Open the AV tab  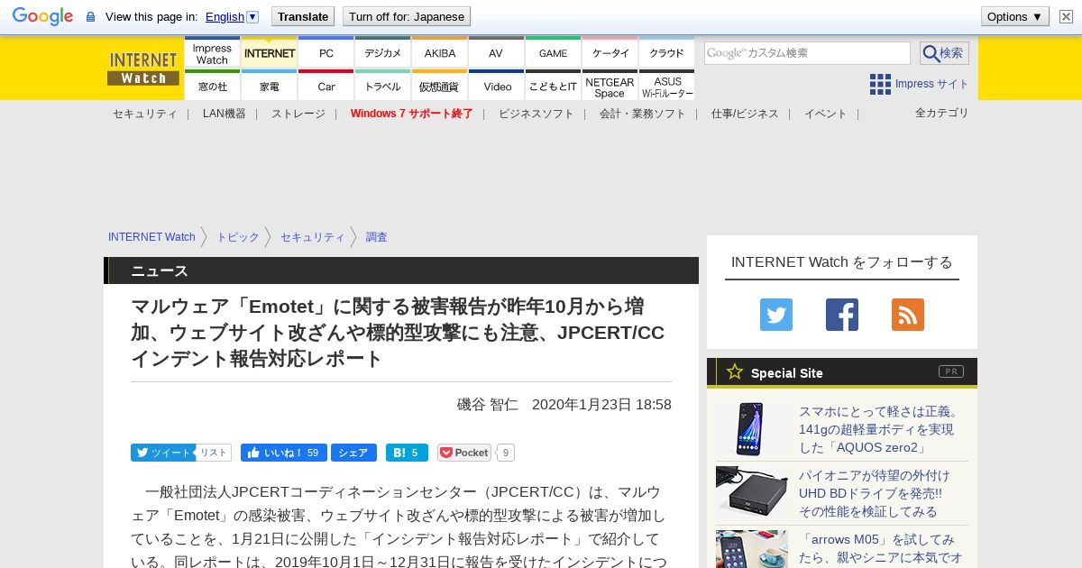pyautogui.click(x=496, y=53)
